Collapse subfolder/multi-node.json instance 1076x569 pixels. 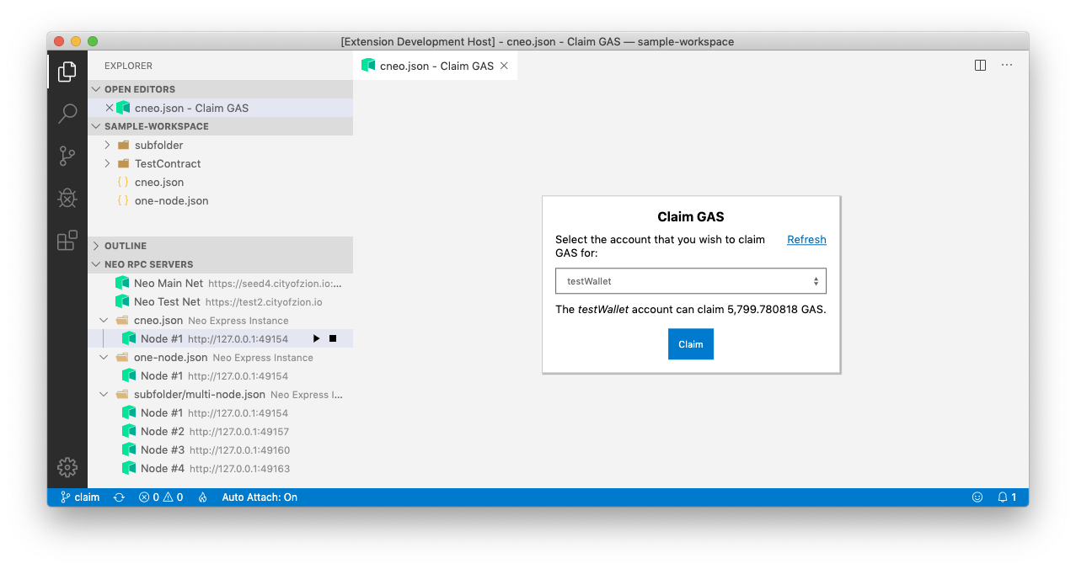(x=104, y=394)
